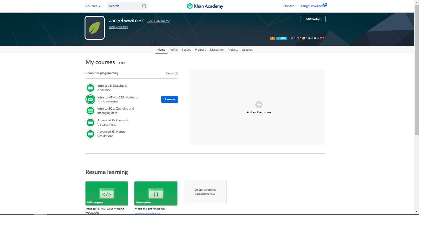The height and width of the screenshot is (237, 423).
Task: Click the Advanced JS: Games course icon
Action: (x=90, y=123)
